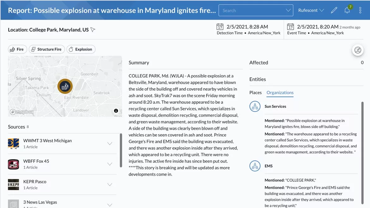
Task: Open the three-dot more options menu
Action: 360,10
